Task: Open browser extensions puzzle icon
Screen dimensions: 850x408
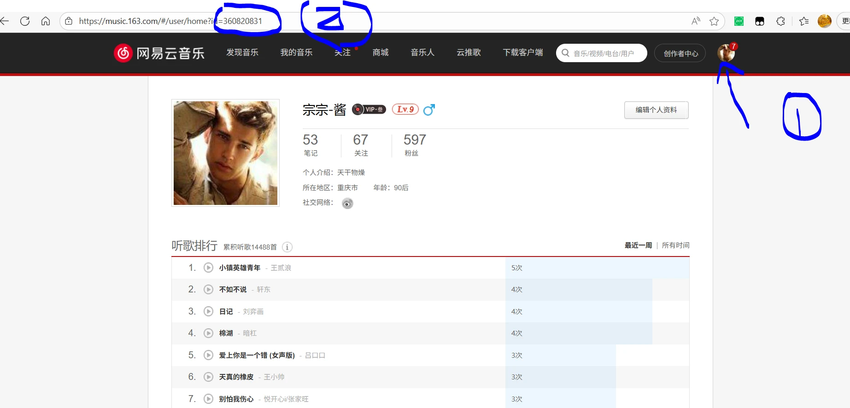Action: pos(780,21)
